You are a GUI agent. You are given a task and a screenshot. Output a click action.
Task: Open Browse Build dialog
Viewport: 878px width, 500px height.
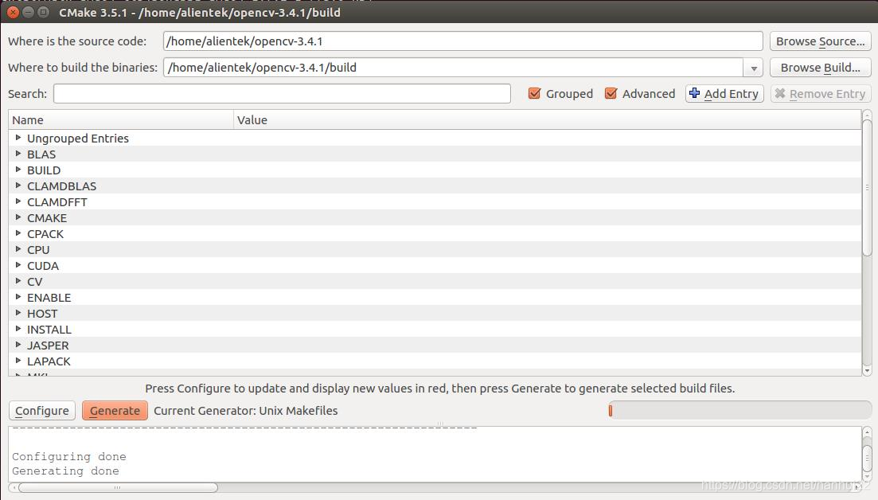pos(820,67)
